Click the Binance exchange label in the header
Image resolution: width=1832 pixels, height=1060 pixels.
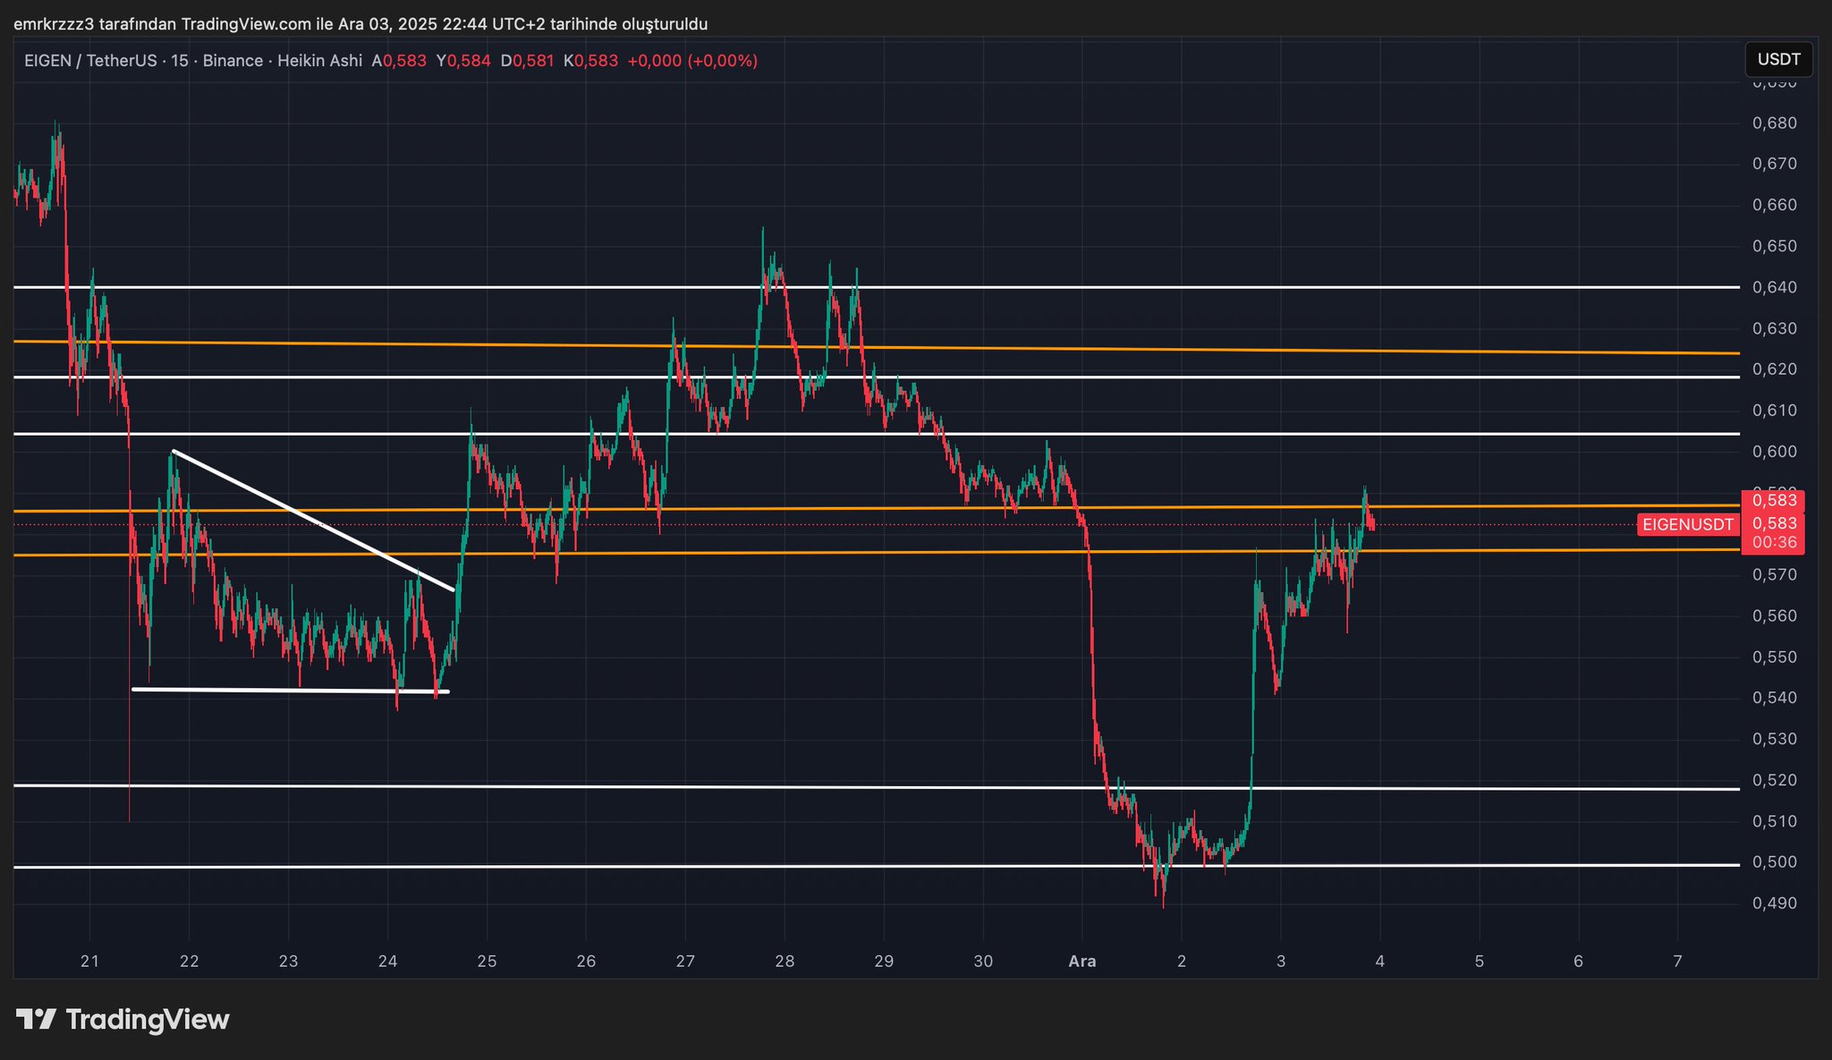coord(233,61)
